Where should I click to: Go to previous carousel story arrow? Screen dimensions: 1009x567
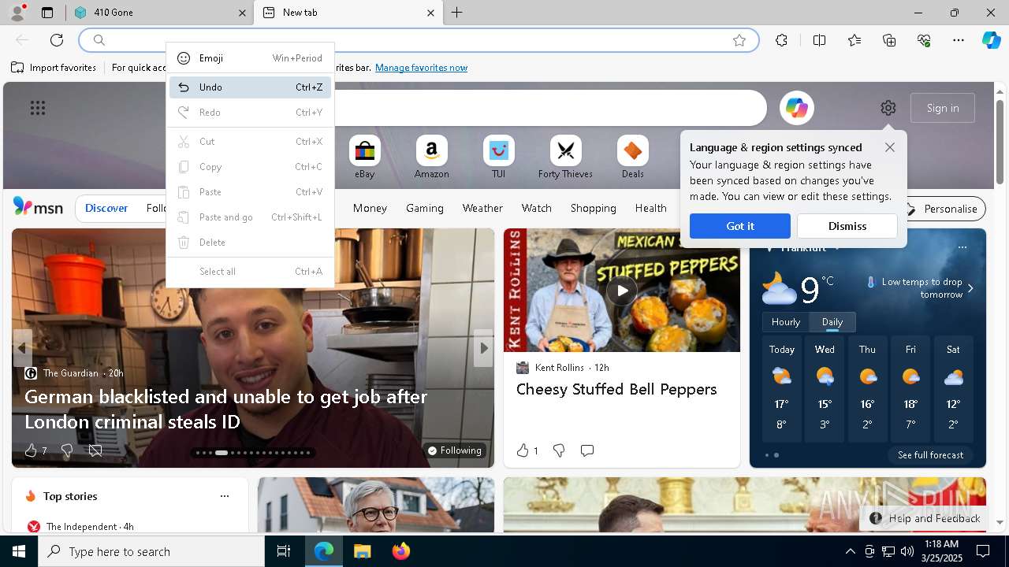[x=22, y=348]
